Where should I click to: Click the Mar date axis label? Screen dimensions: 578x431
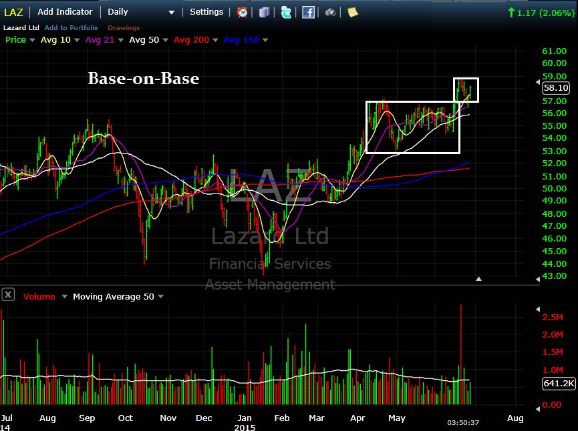coord(317,418)
